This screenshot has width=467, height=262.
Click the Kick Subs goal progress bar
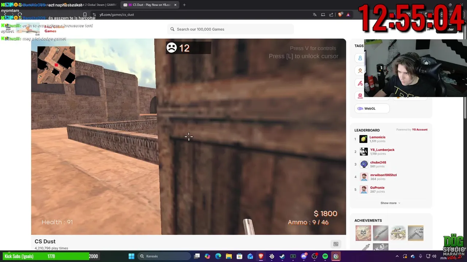51,256
